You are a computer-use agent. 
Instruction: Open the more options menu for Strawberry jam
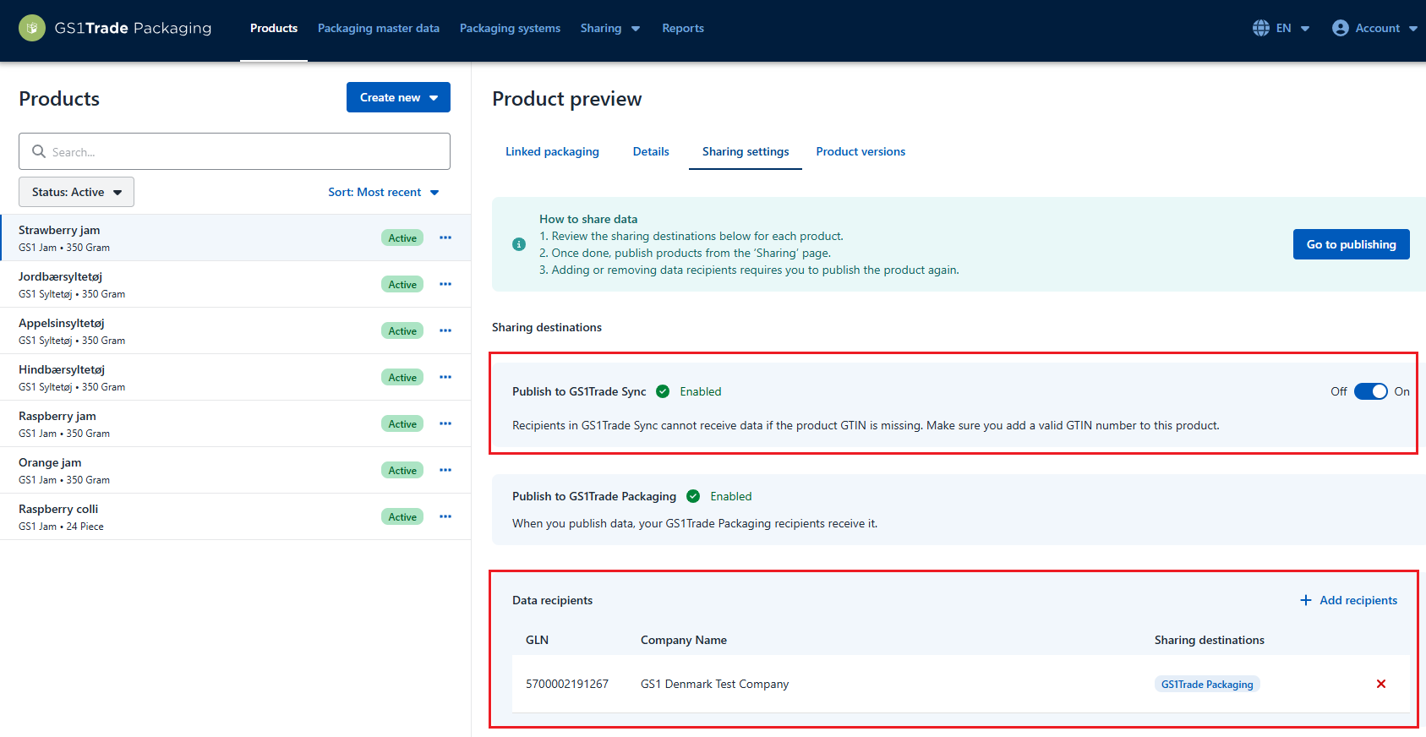point(445,237)
